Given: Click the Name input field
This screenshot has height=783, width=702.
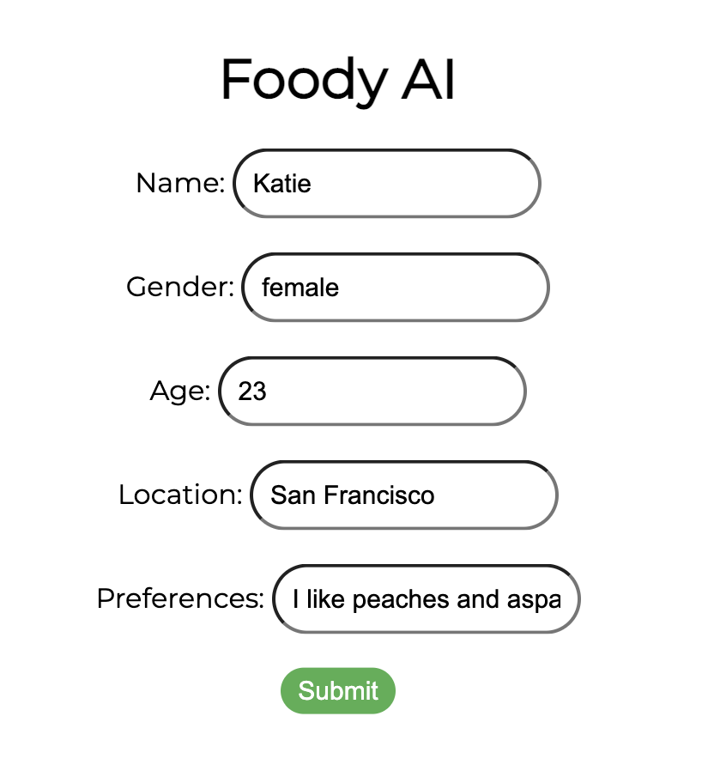Looking at the screenshot, I should pyautogui.click(x=386, y=183).
